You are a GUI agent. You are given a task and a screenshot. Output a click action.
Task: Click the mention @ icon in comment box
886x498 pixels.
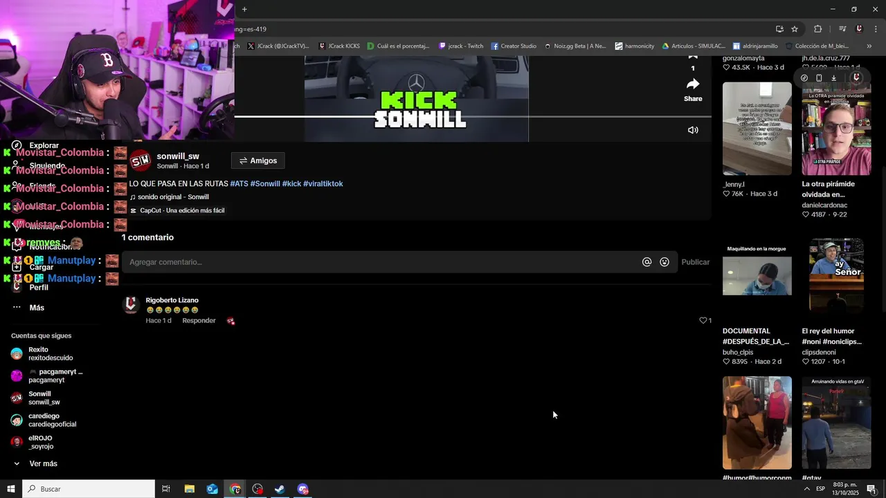(647, 262)
